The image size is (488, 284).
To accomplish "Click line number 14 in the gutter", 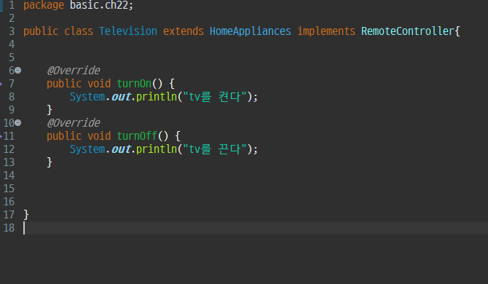I will (9, 175).
